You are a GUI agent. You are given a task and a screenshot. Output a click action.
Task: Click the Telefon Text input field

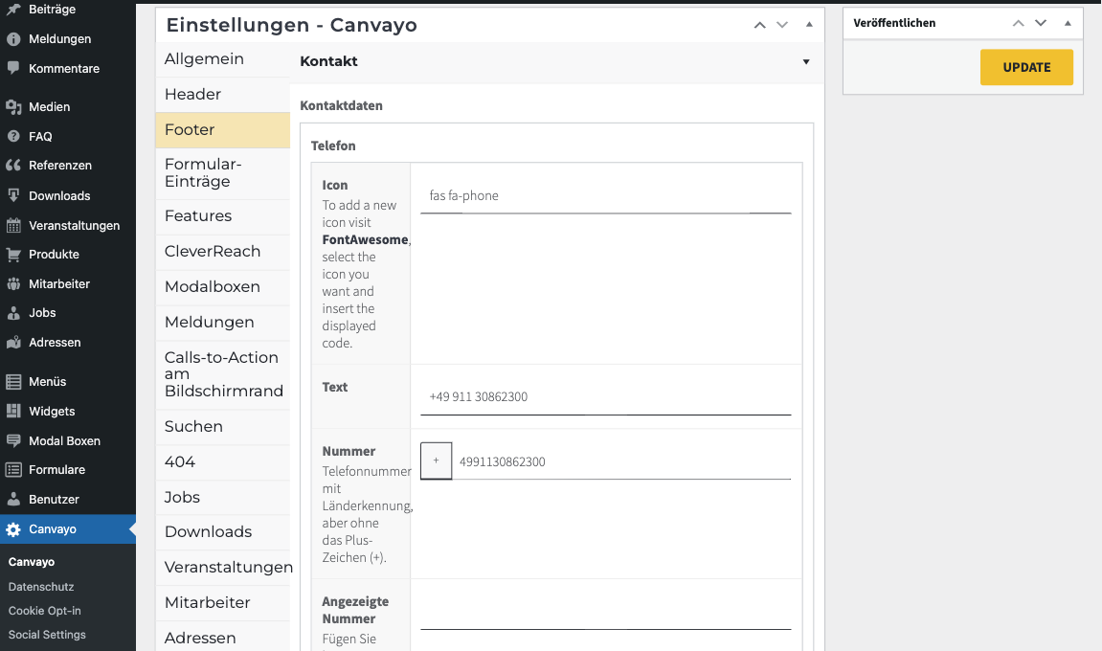coord(605,397)
